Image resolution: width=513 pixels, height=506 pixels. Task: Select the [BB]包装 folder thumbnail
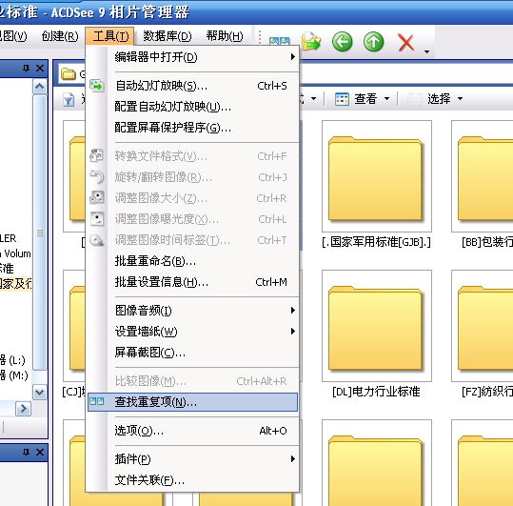[483, 176]
